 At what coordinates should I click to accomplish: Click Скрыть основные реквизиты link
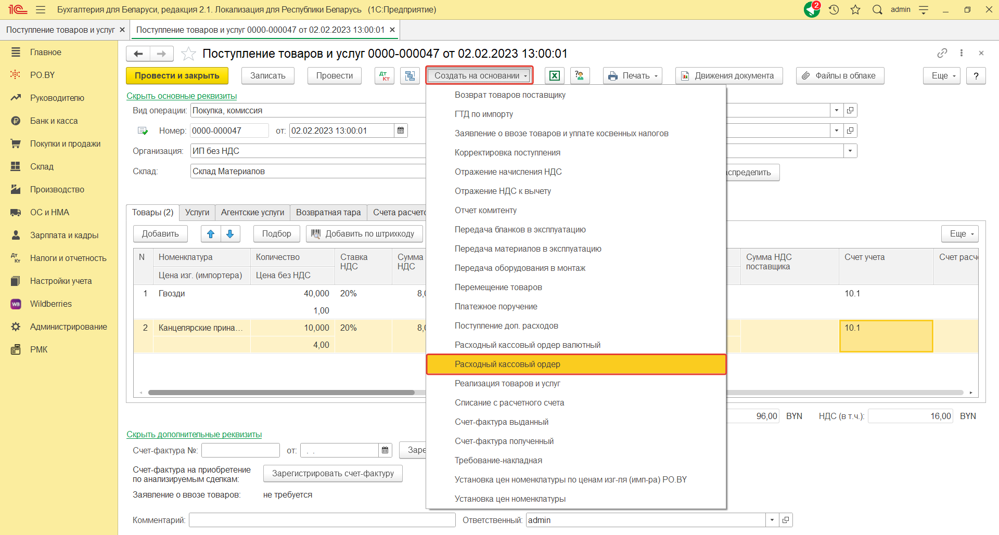182,96
